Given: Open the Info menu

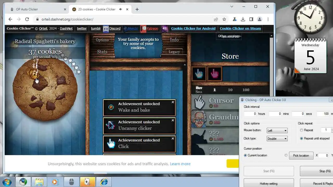Looking at the screenshot, I should coord(174,40).
